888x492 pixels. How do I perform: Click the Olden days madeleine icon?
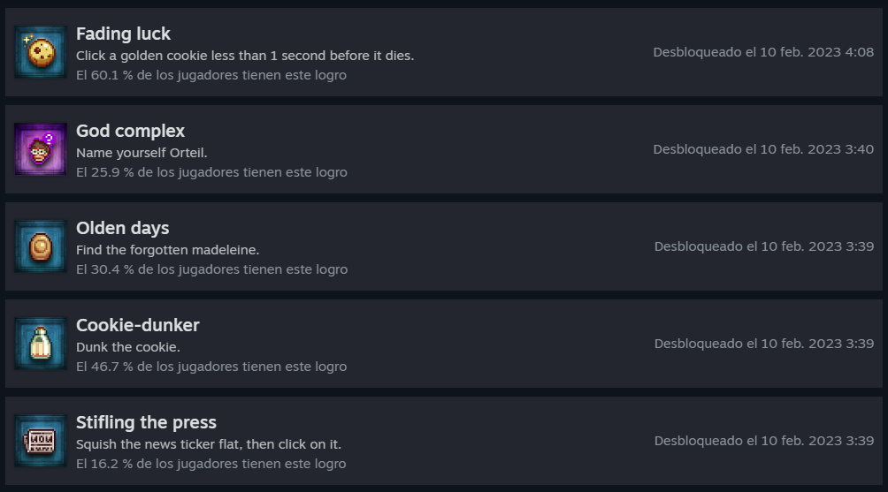point(41,246)
